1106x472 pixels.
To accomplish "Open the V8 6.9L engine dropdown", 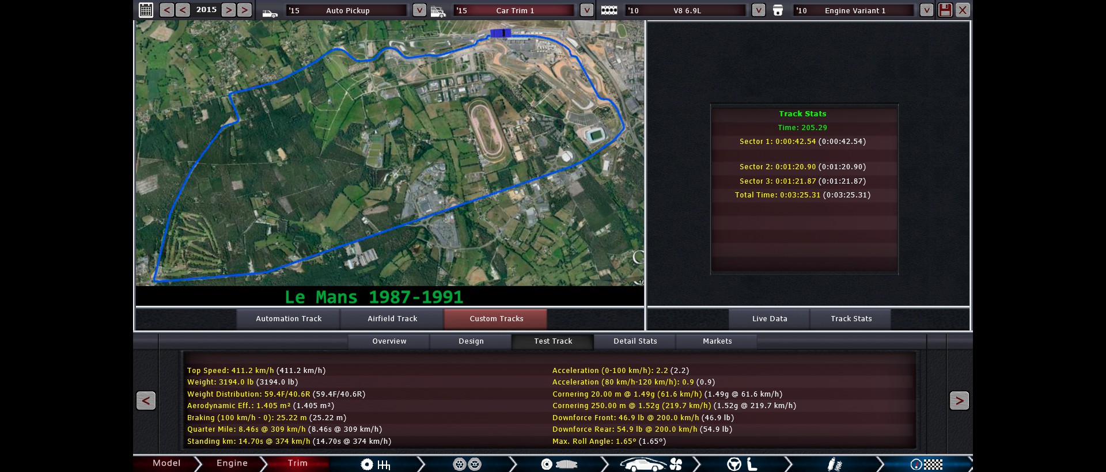I will coord(759,10).
